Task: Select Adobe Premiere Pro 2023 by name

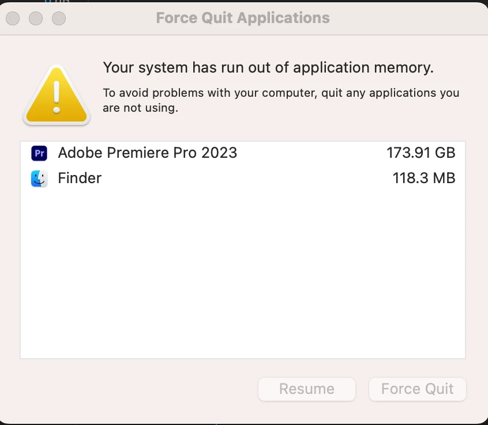Action: pos(147,153)
